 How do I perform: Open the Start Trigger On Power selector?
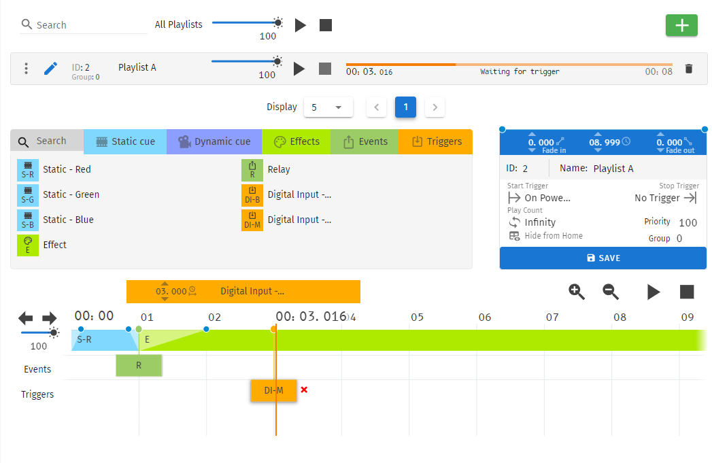(539, 198)
